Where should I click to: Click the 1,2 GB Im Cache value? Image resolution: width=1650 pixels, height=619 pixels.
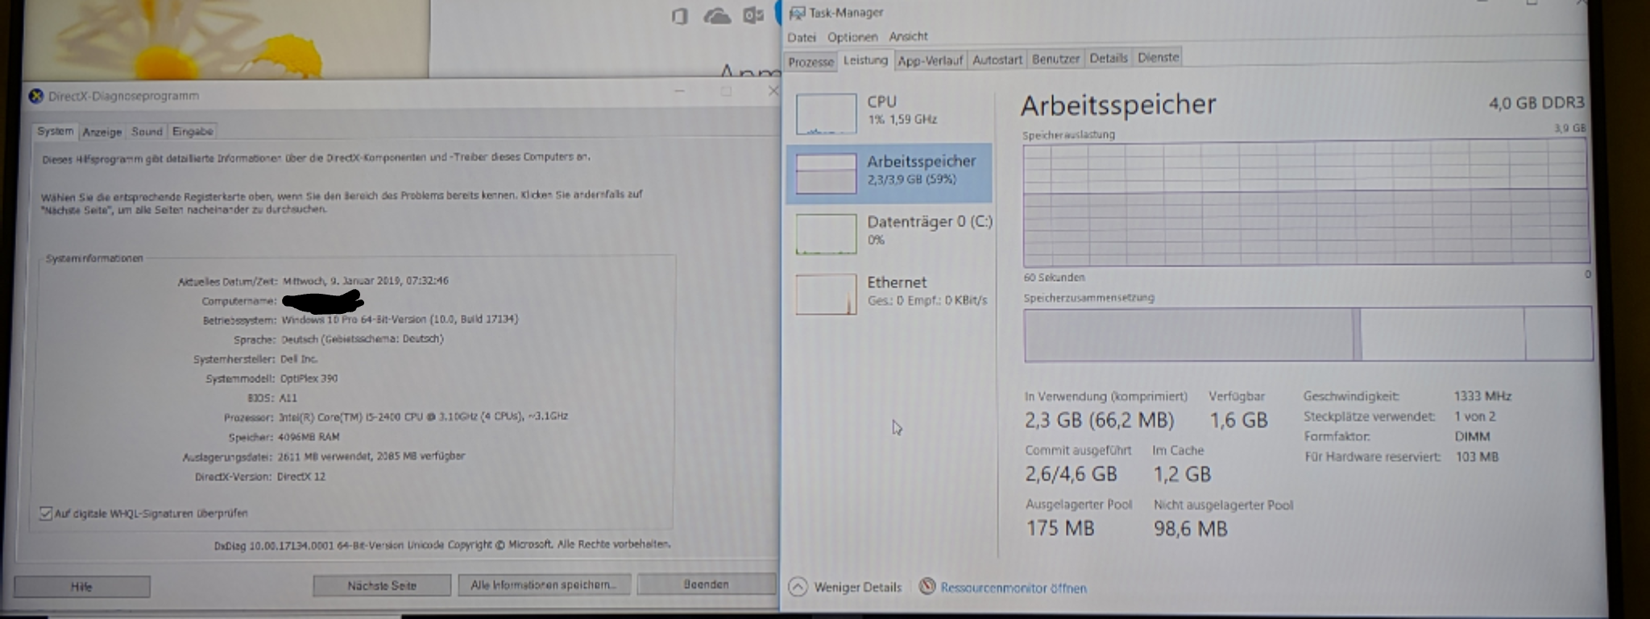(1182, 474)
